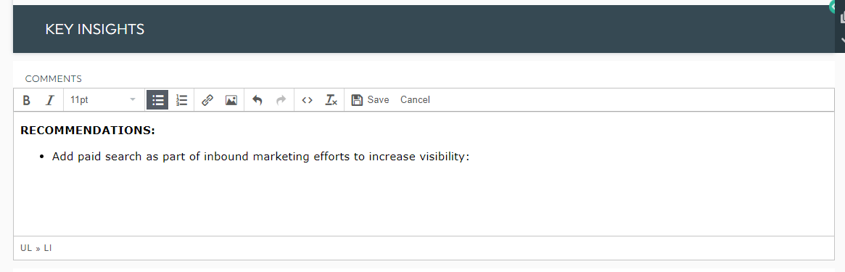Image resolution: width=845 pixels, height=272 pixels.
Task: Clear formatting with the Tx icon
Action: 331,100
